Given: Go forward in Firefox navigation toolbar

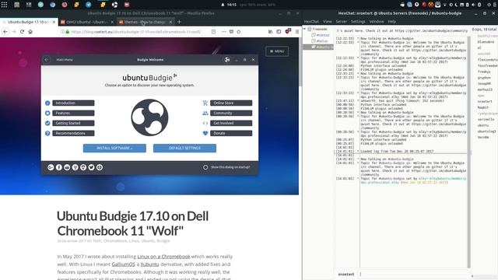Looking at the screenshot, I should pyautogui.click(x=14, y=32).
